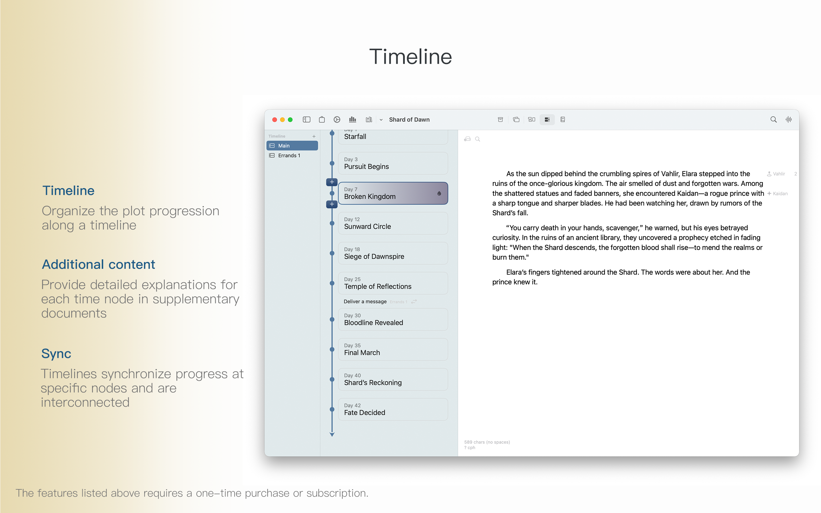Click the Deliver a message sync label
This screenshot has width=821, height=513.
point(365,302)
